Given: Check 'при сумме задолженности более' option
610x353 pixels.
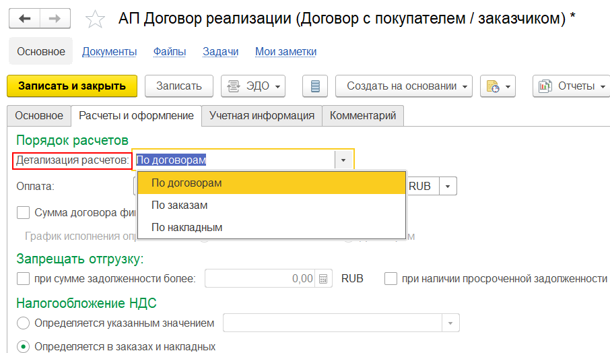Looking at the screenshot, I should point(24,279).
